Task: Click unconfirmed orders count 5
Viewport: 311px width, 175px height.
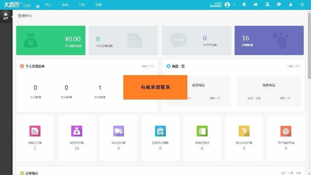Action: pyautogui.click(x=35, y=148)
